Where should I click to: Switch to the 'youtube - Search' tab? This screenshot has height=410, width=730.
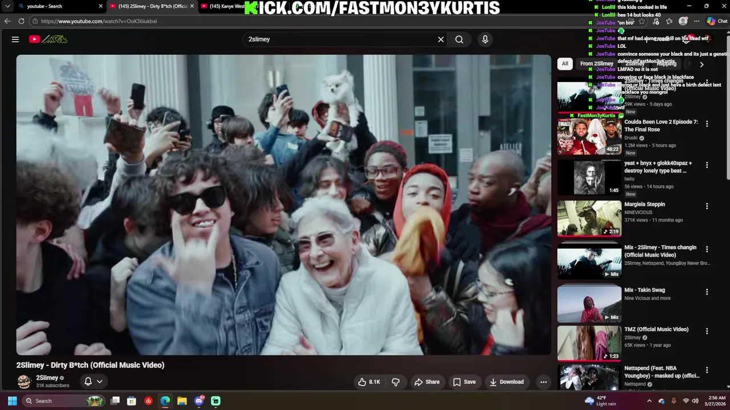pos(57,6)
